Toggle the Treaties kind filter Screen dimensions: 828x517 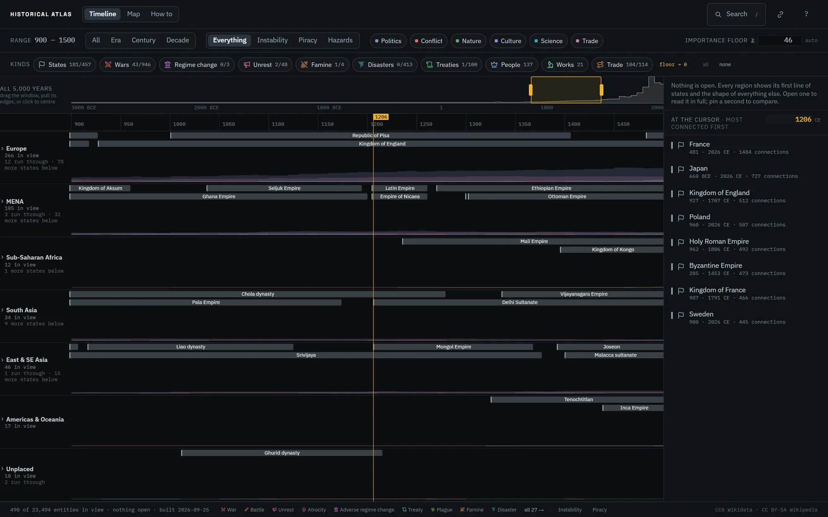point(451,65)
